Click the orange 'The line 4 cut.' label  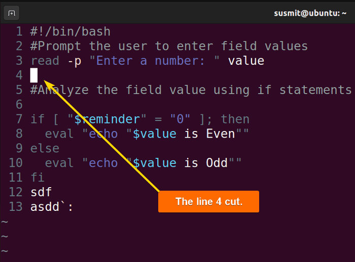coord(208,201)
